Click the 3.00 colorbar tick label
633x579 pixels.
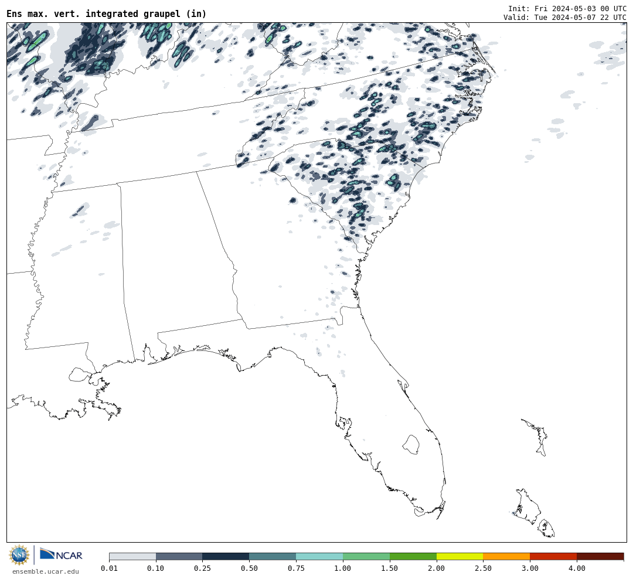tap(530, 568)
